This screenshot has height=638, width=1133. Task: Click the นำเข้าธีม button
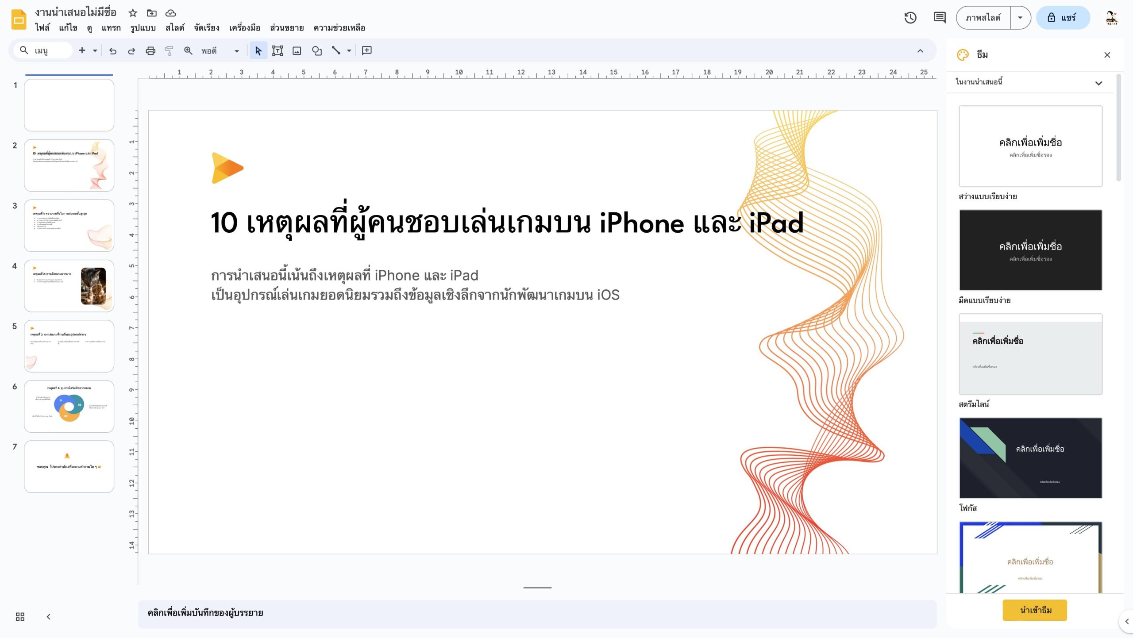pos(1034,610)
